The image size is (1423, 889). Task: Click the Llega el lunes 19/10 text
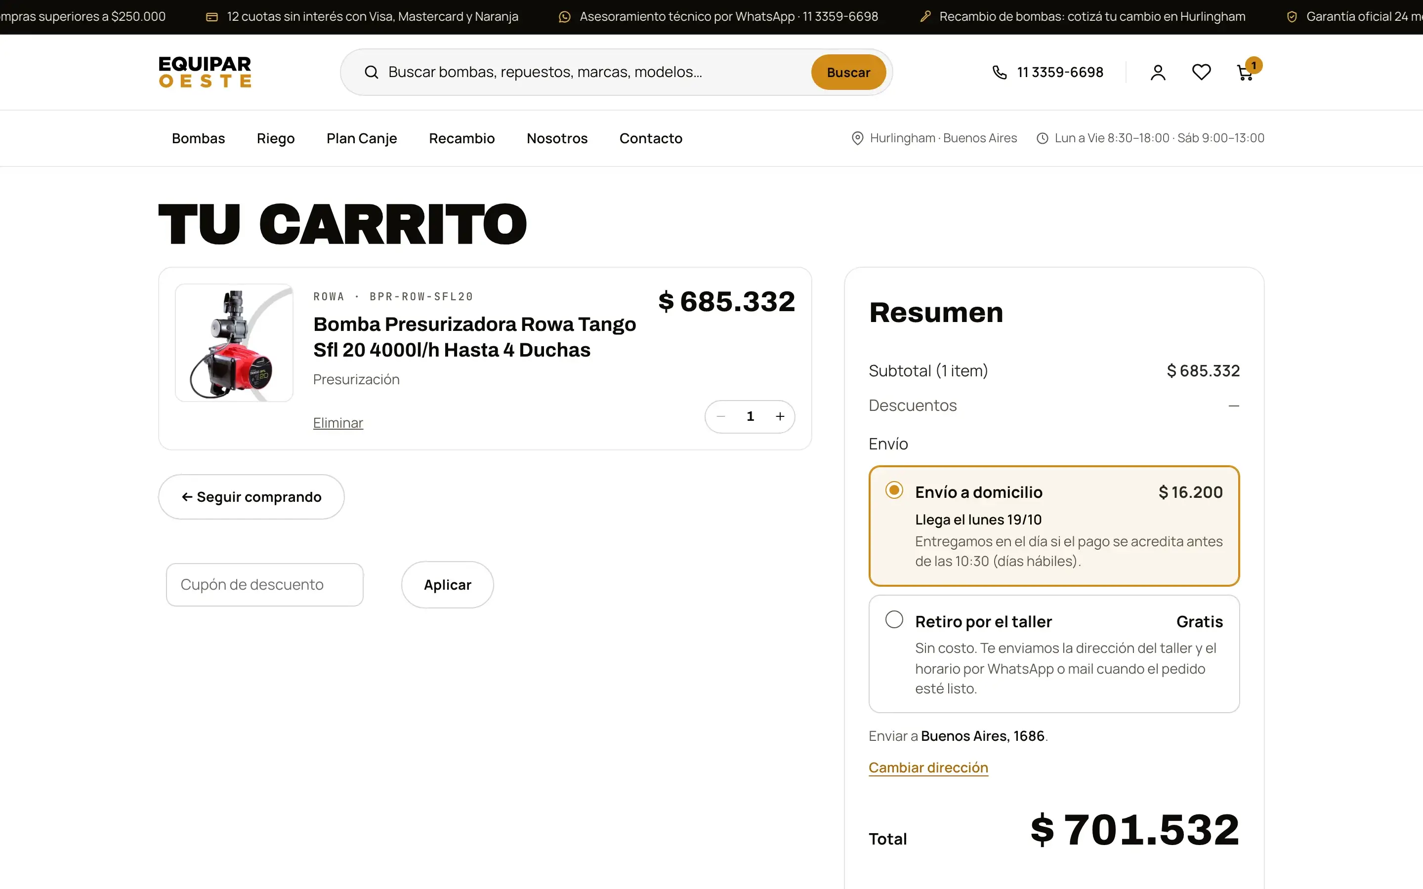978,520
